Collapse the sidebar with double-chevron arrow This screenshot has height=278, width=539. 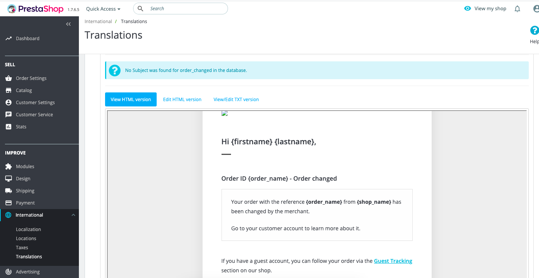68,24
